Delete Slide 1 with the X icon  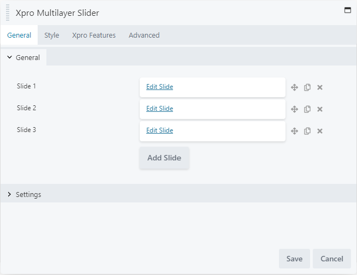point(320,87)
